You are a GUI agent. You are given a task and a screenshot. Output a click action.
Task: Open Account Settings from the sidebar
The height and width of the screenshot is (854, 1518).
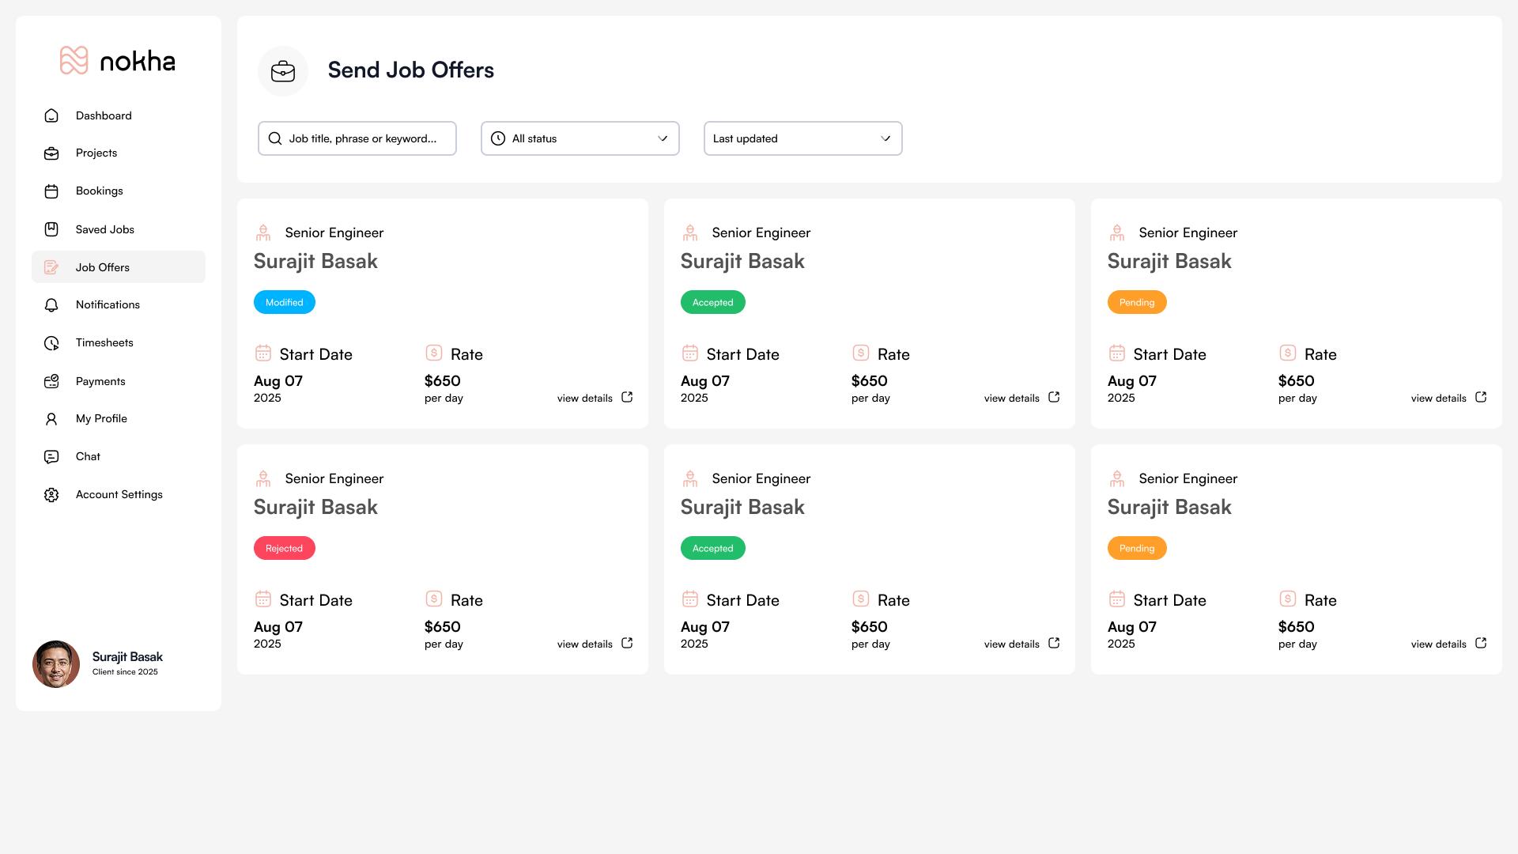tap(119, 494)
